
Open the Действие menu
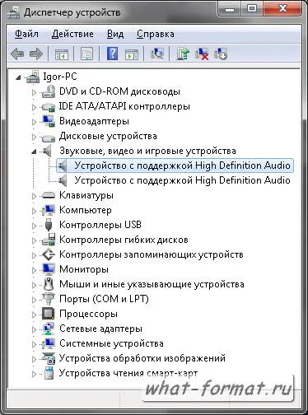coord(72,34)
